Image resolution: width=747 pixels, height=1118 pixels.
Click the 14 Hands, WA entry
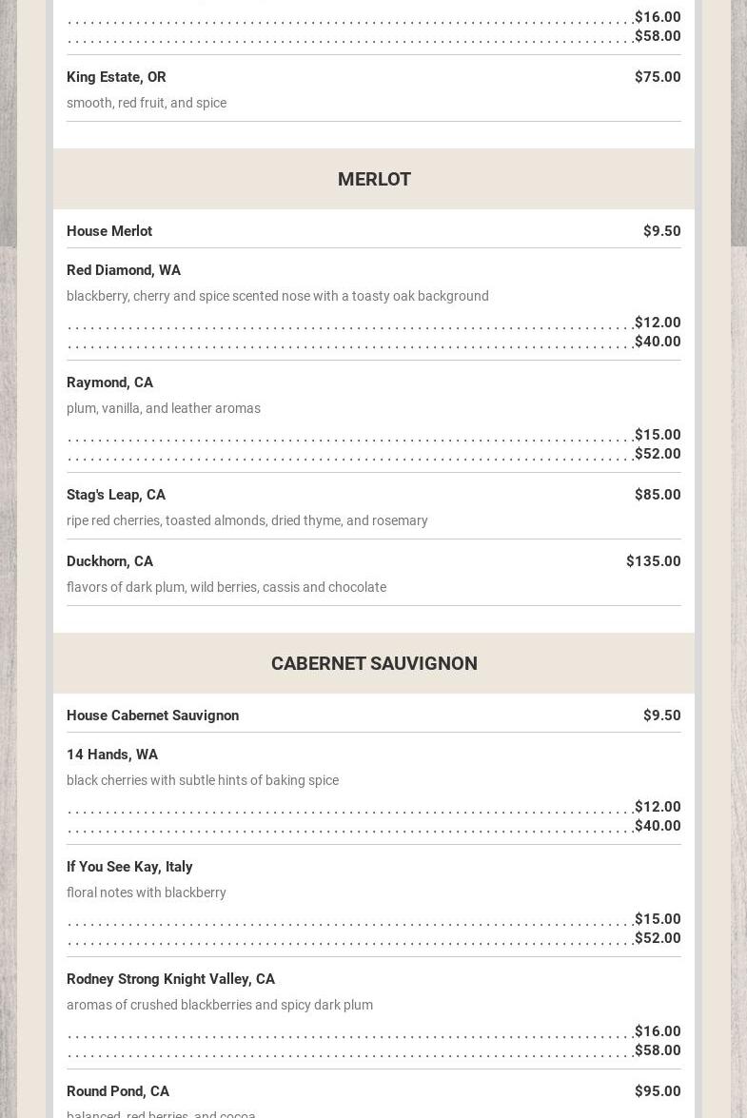pyautogui.click(x=112, y=755)
